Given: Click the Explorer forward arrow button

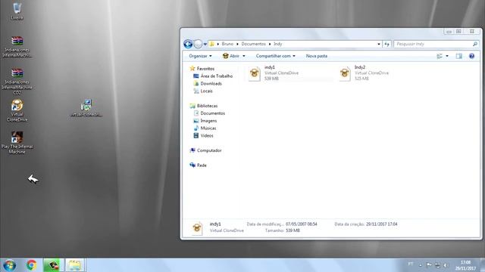Looking at the screenshot, I should pos(198,44).
